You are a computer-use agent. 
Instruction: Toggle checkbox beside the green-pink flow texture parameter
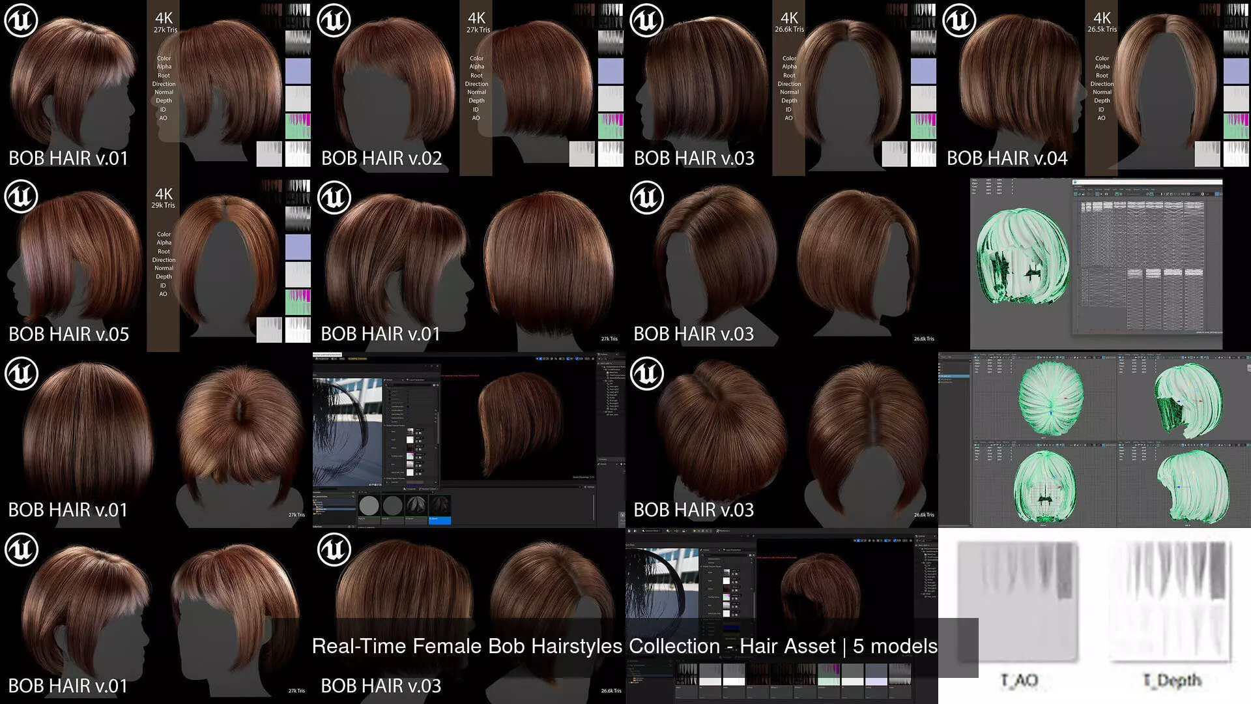click(390, 456)
